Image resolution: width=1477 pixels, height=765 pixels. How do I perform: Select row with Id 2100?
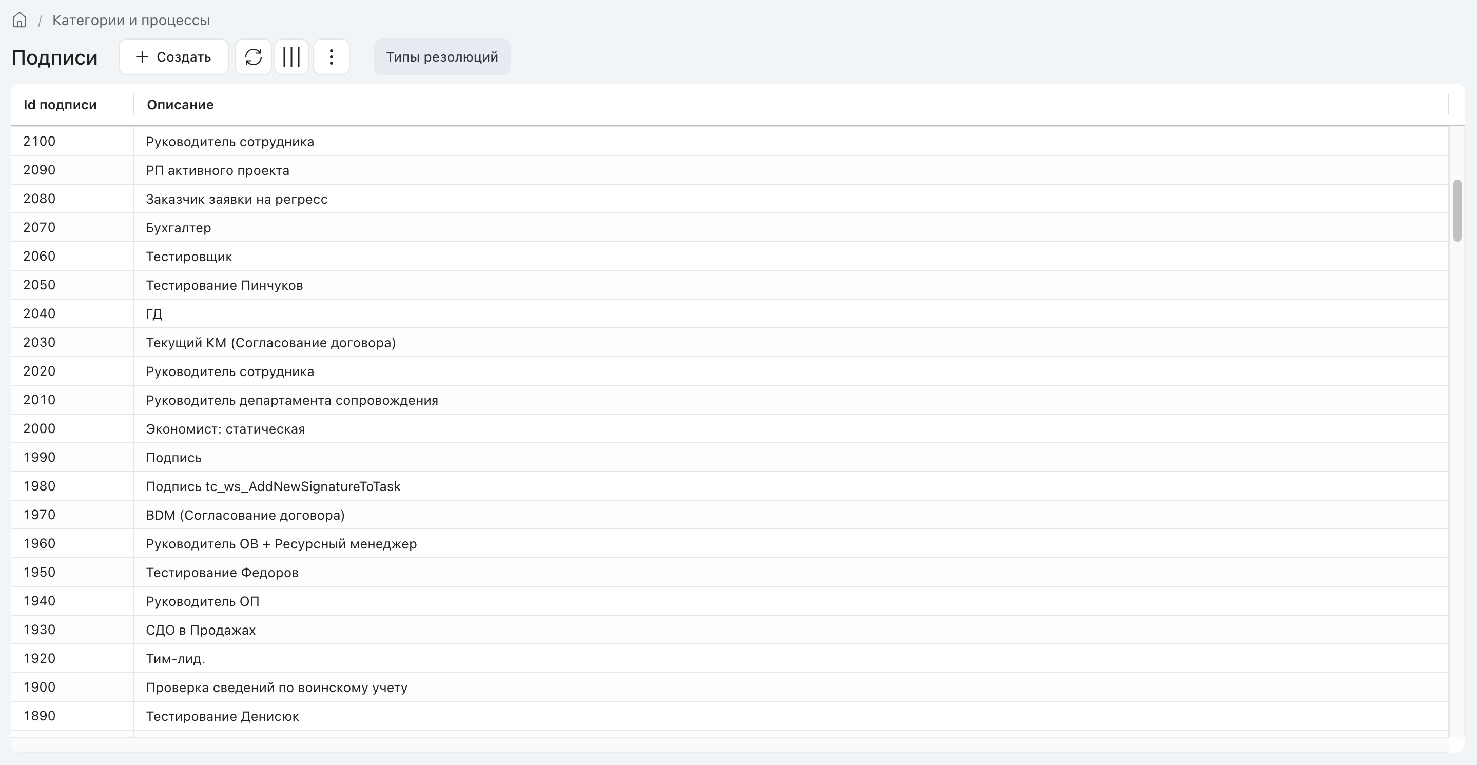coord(729,142)
